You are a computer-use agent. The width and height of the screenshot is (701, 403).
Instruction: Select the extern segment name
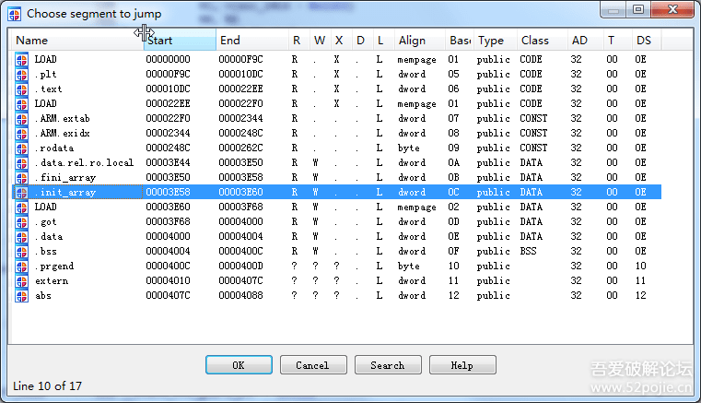pyautogui.click(x=52, y=281)
